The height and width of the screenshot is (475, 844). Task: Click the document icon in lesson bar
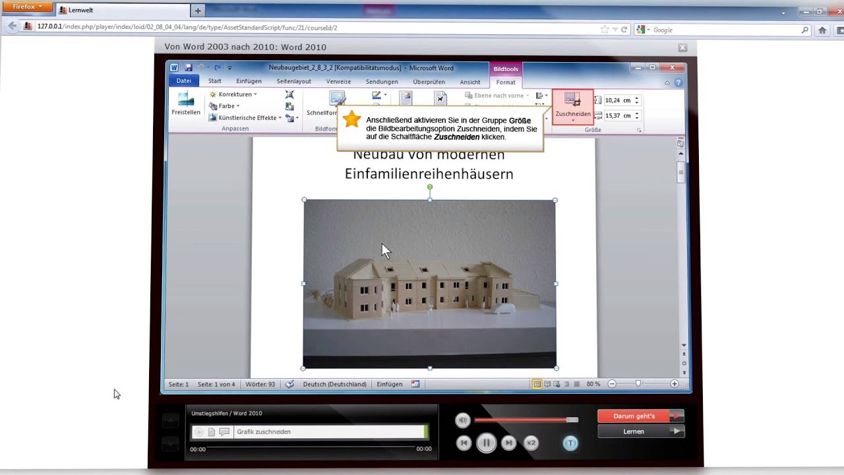212,432
